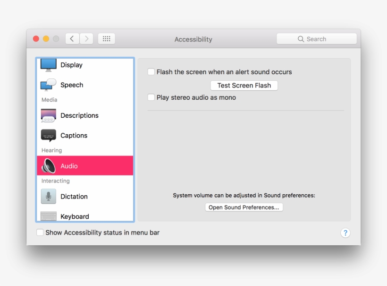Viewport: 387px width, 286px height.
Task: Click the Show All grid icon
Action: coord(106,38)
